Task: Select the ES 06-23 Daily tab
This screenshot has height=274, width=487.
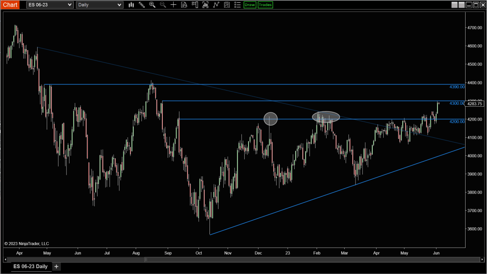Action: coord(30,266)
